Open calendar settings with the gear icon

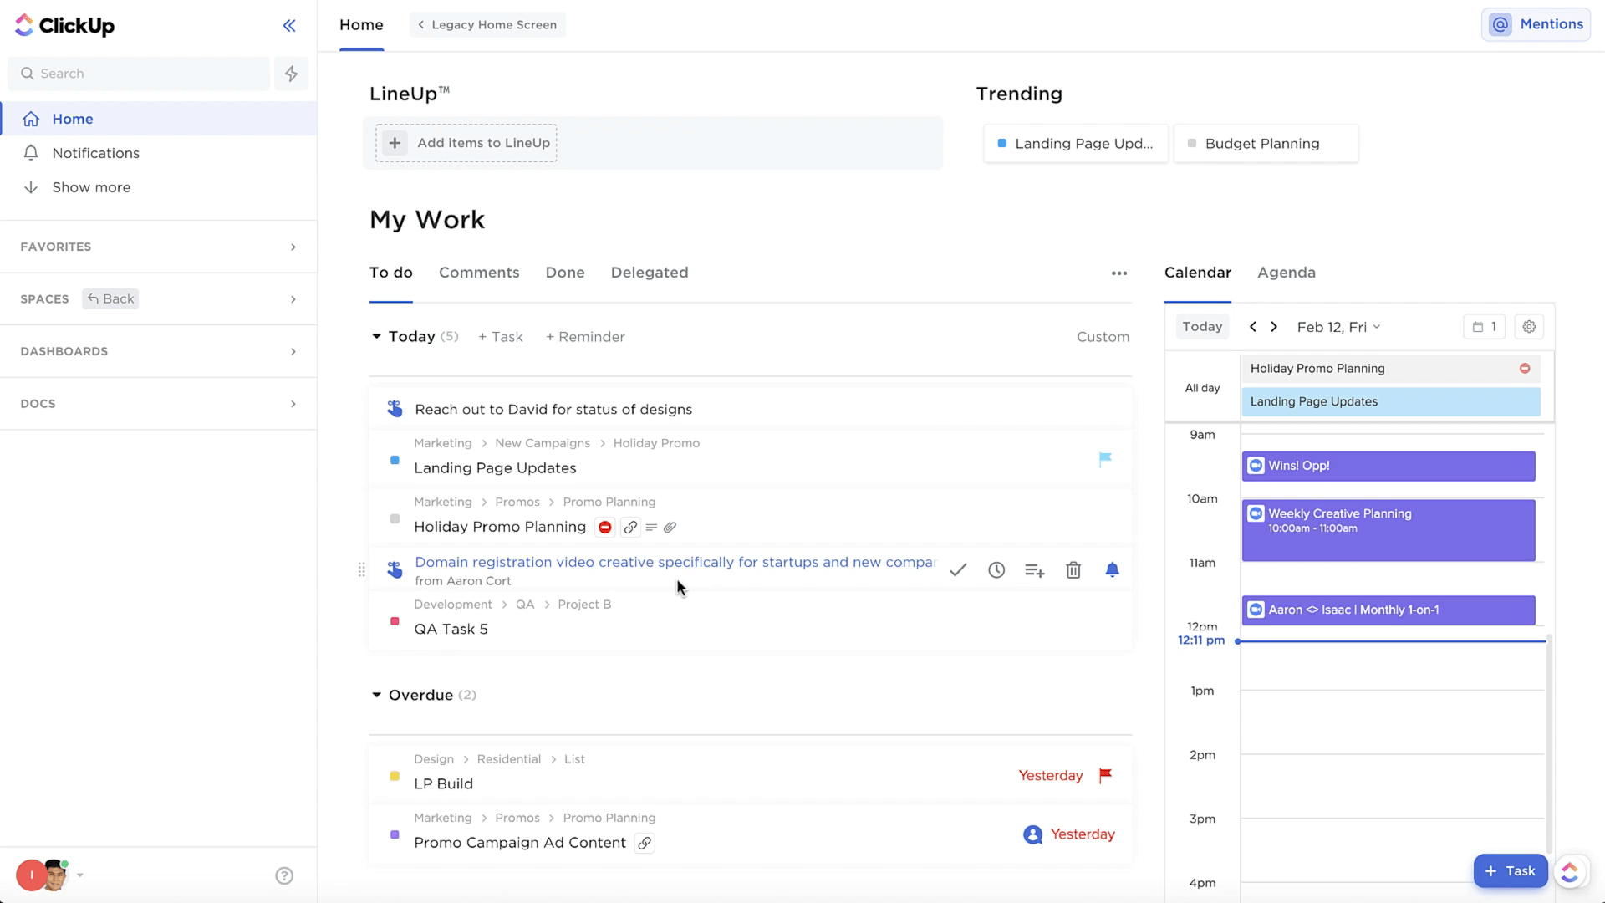coord(1529,327)
